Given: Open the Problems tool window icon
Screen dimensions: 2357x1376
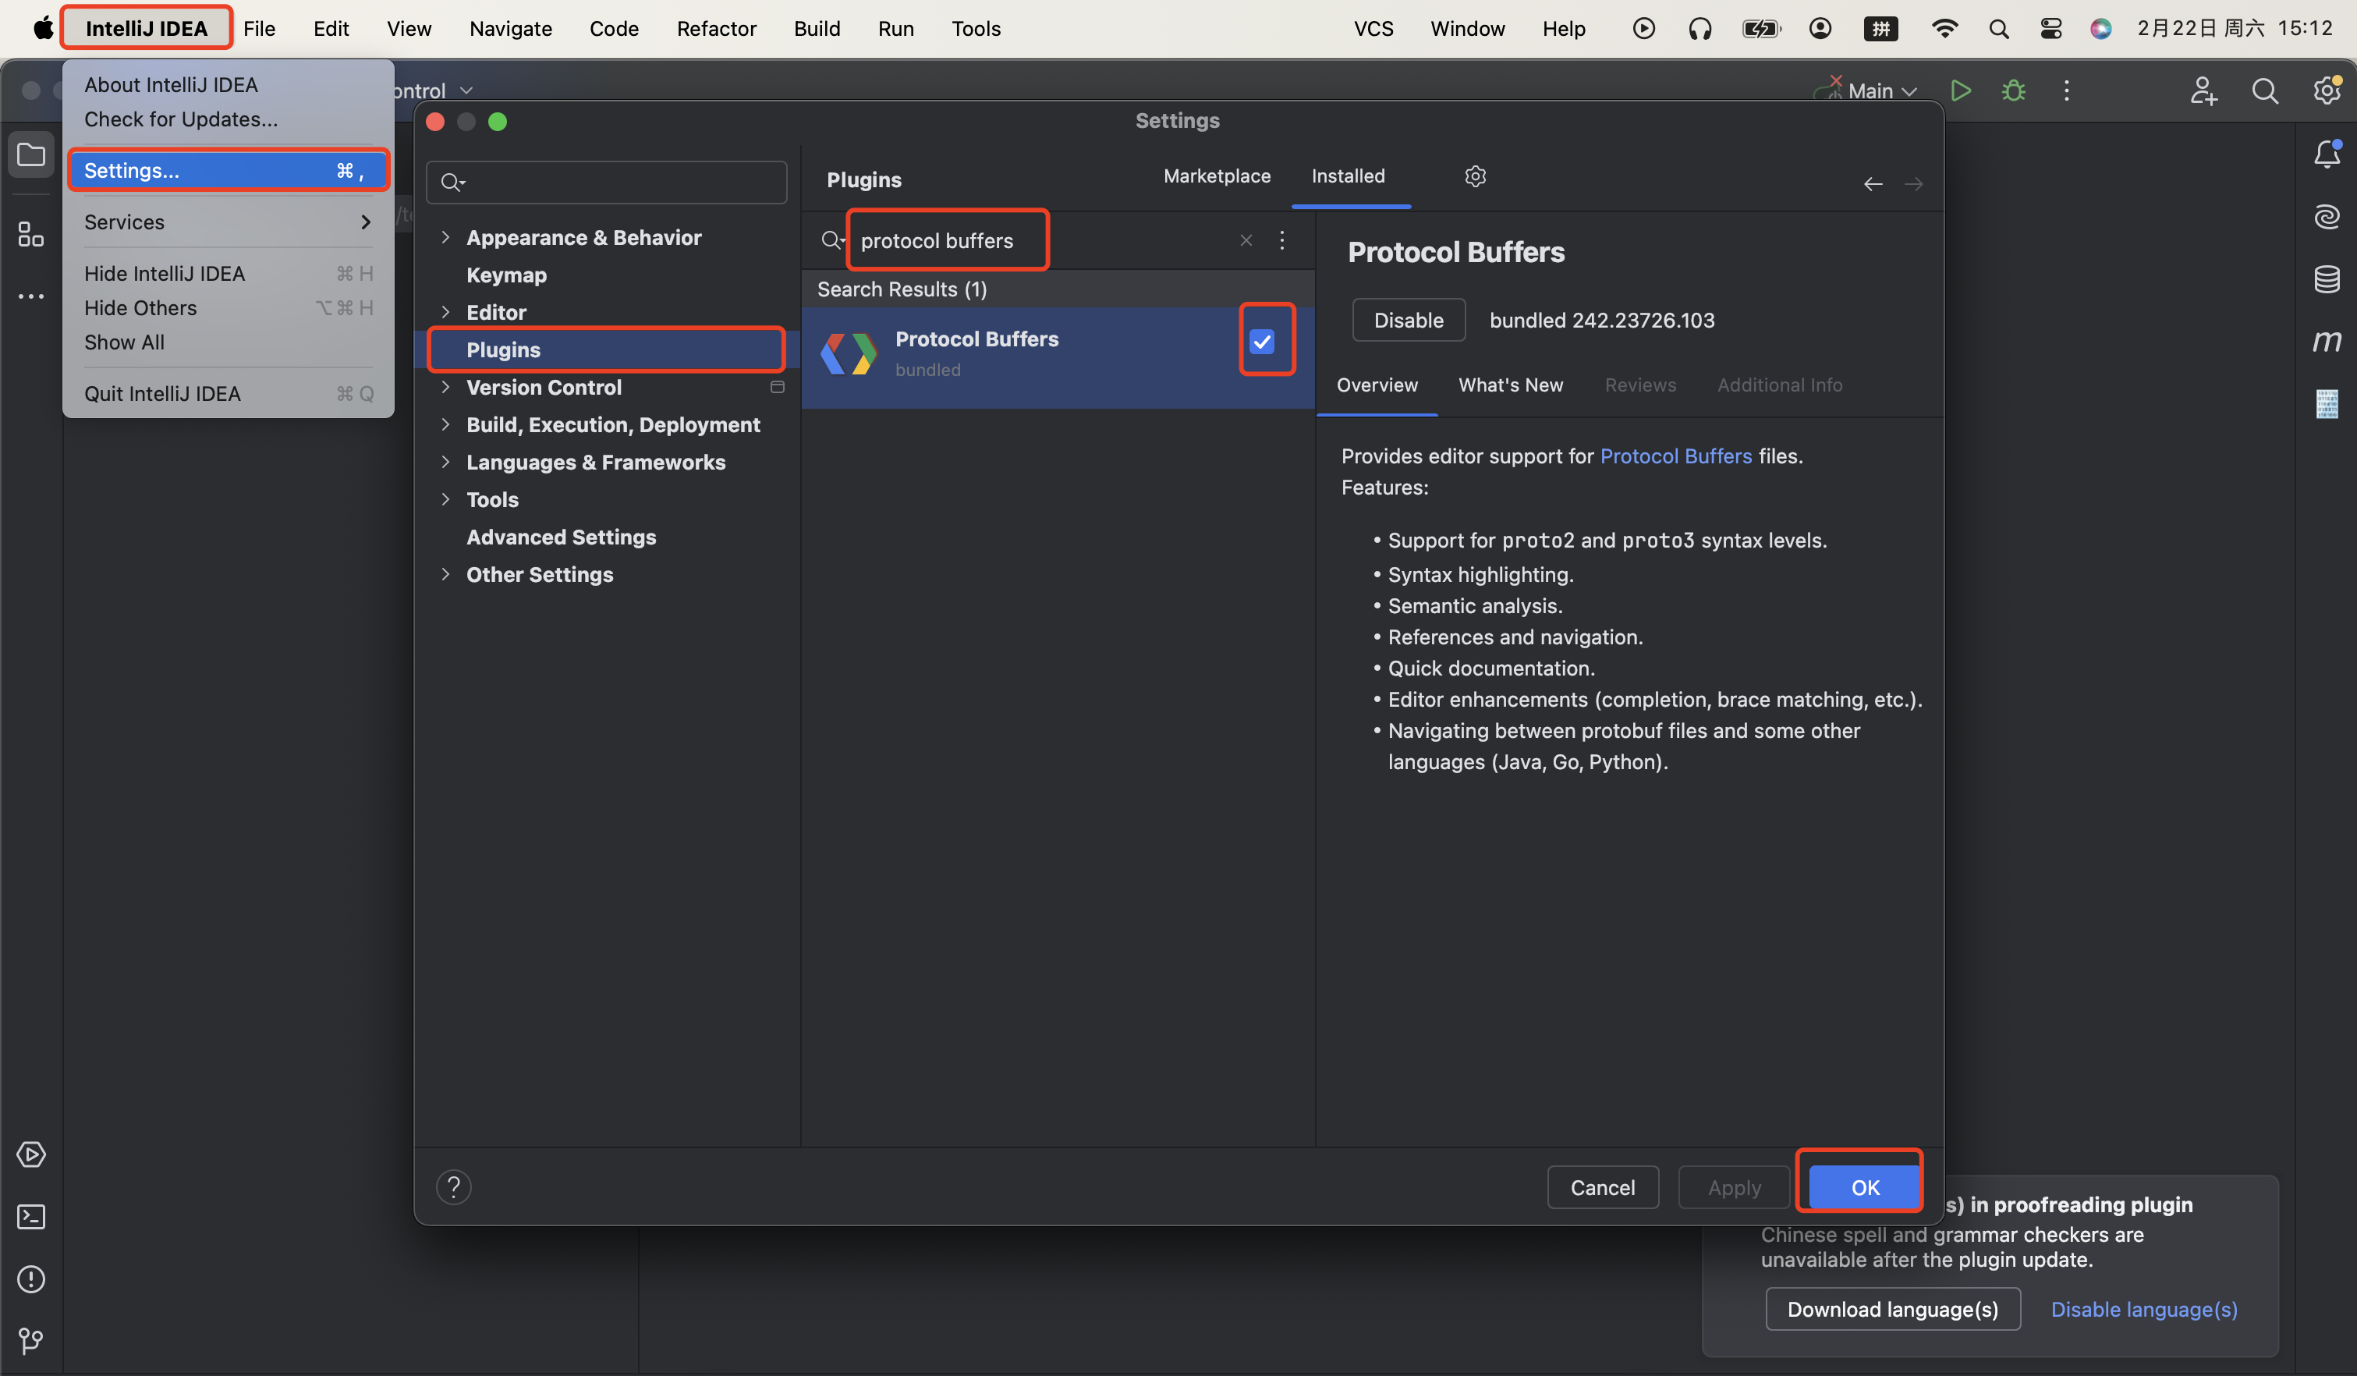Looking at the screenshot, I should pos(31,1278).
